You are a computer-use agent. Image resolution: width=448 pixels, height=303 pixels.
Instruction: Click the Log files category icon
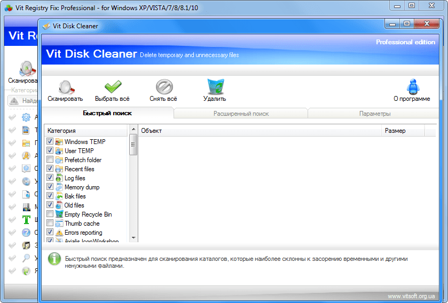tap(59, 178)
